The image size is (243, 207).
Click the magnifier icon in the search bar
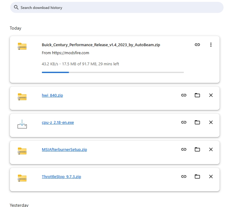[x=16, y=7]
